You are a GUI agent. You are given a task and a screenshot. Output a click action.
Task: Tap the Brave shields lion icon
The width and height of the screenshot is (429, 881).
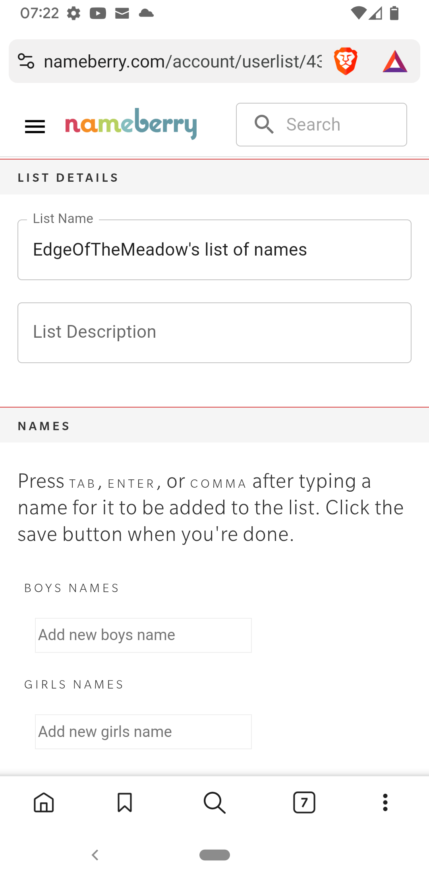point(346,61)
